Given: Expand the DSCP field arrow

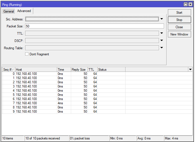Looking at the screenshot, I should click(x=162, y=41).
